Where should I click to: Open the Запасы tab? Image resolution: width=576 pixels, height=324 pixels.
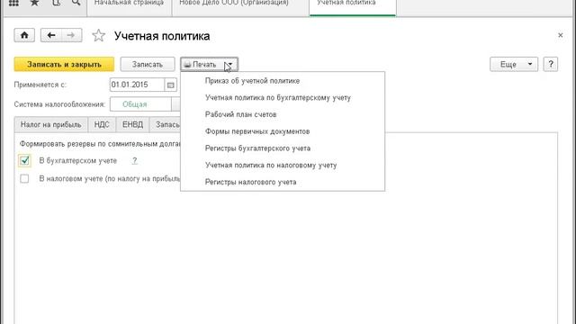[x=166, y=125]
